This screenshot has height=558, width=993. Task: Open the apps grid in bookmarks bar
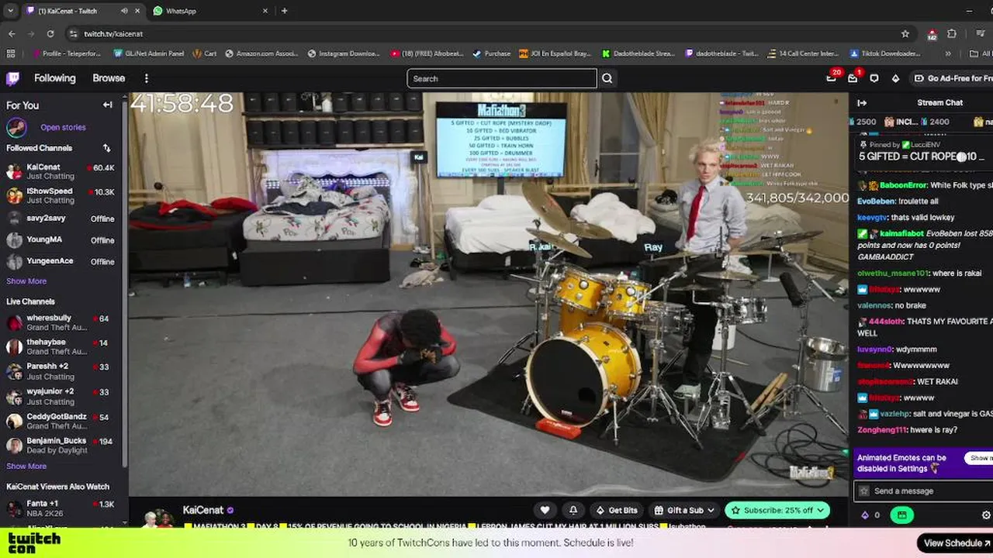[x=11, y=53]
